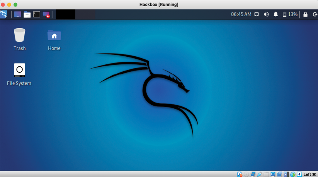Maximize the Hackbox VM window

(15, 5)
